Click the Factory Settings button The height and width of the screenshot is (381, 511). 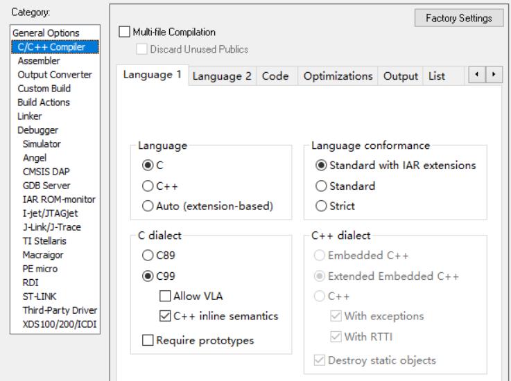tap(458, 17)
